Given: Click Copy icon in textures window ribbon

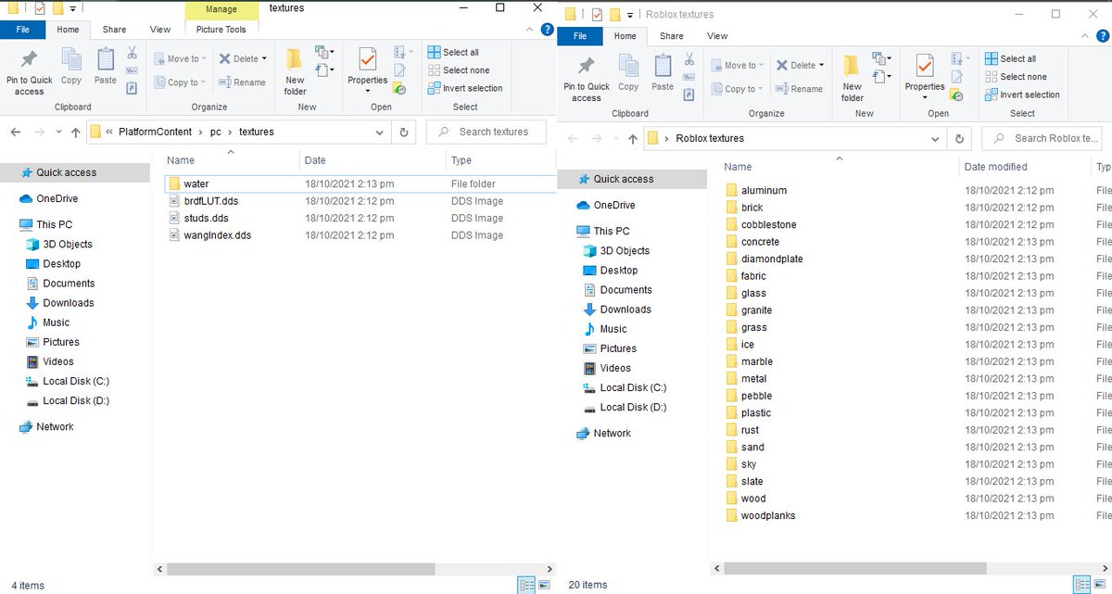Looking at the screenshot, I should [x=71, y=67].
